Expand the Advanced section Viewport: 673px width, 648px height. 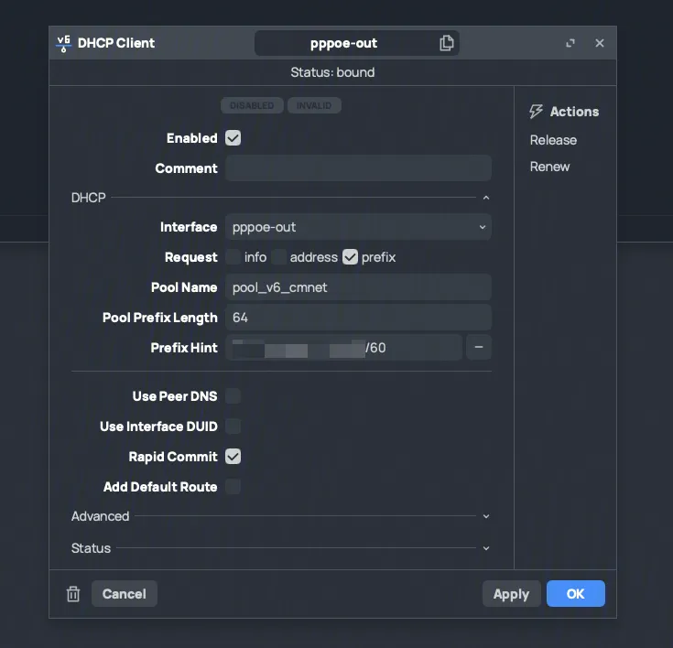(486, 516)
